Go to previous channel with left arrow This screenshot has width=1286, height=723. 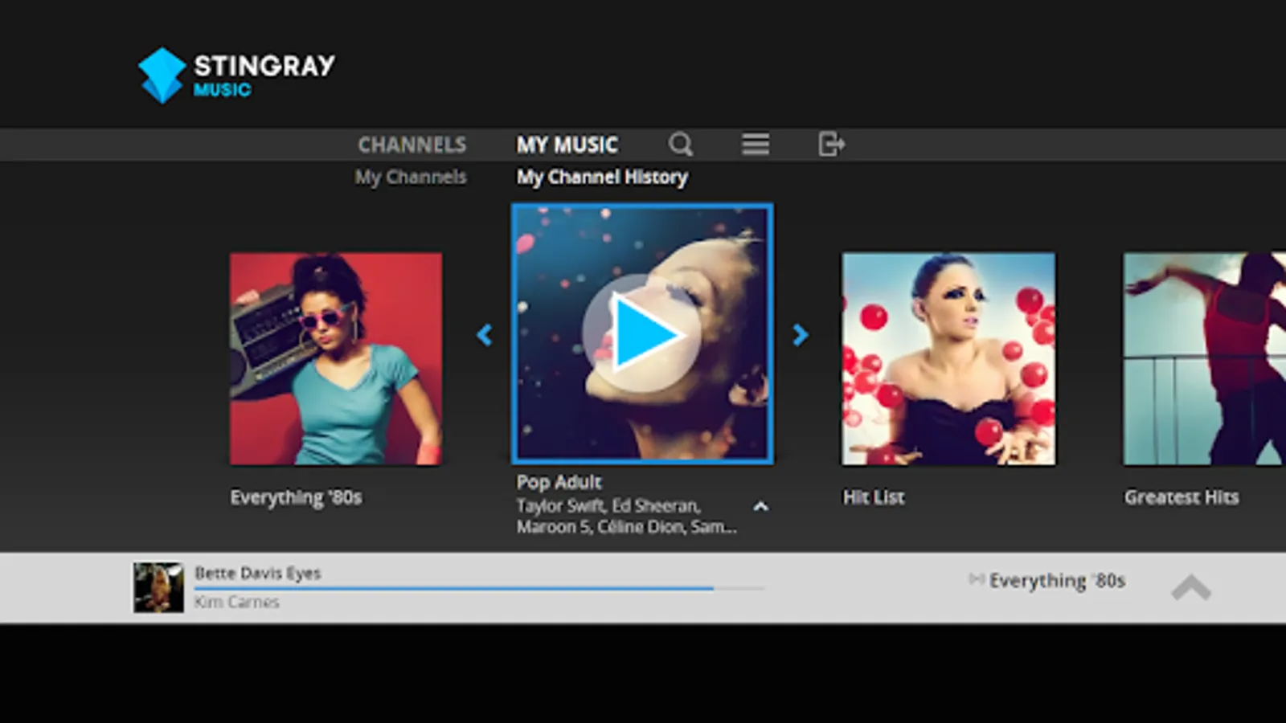[484, 335]
